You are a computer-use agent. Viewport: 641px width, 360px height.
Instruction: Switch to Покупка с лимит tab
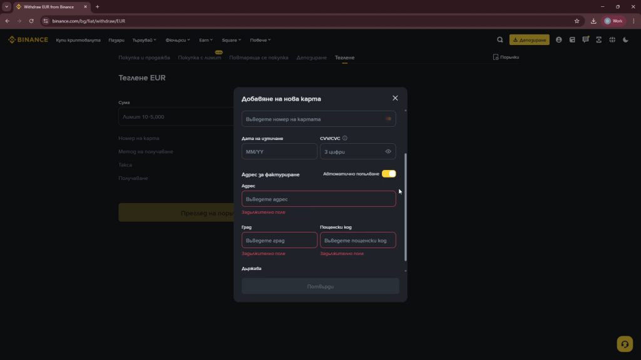point(200,57)
